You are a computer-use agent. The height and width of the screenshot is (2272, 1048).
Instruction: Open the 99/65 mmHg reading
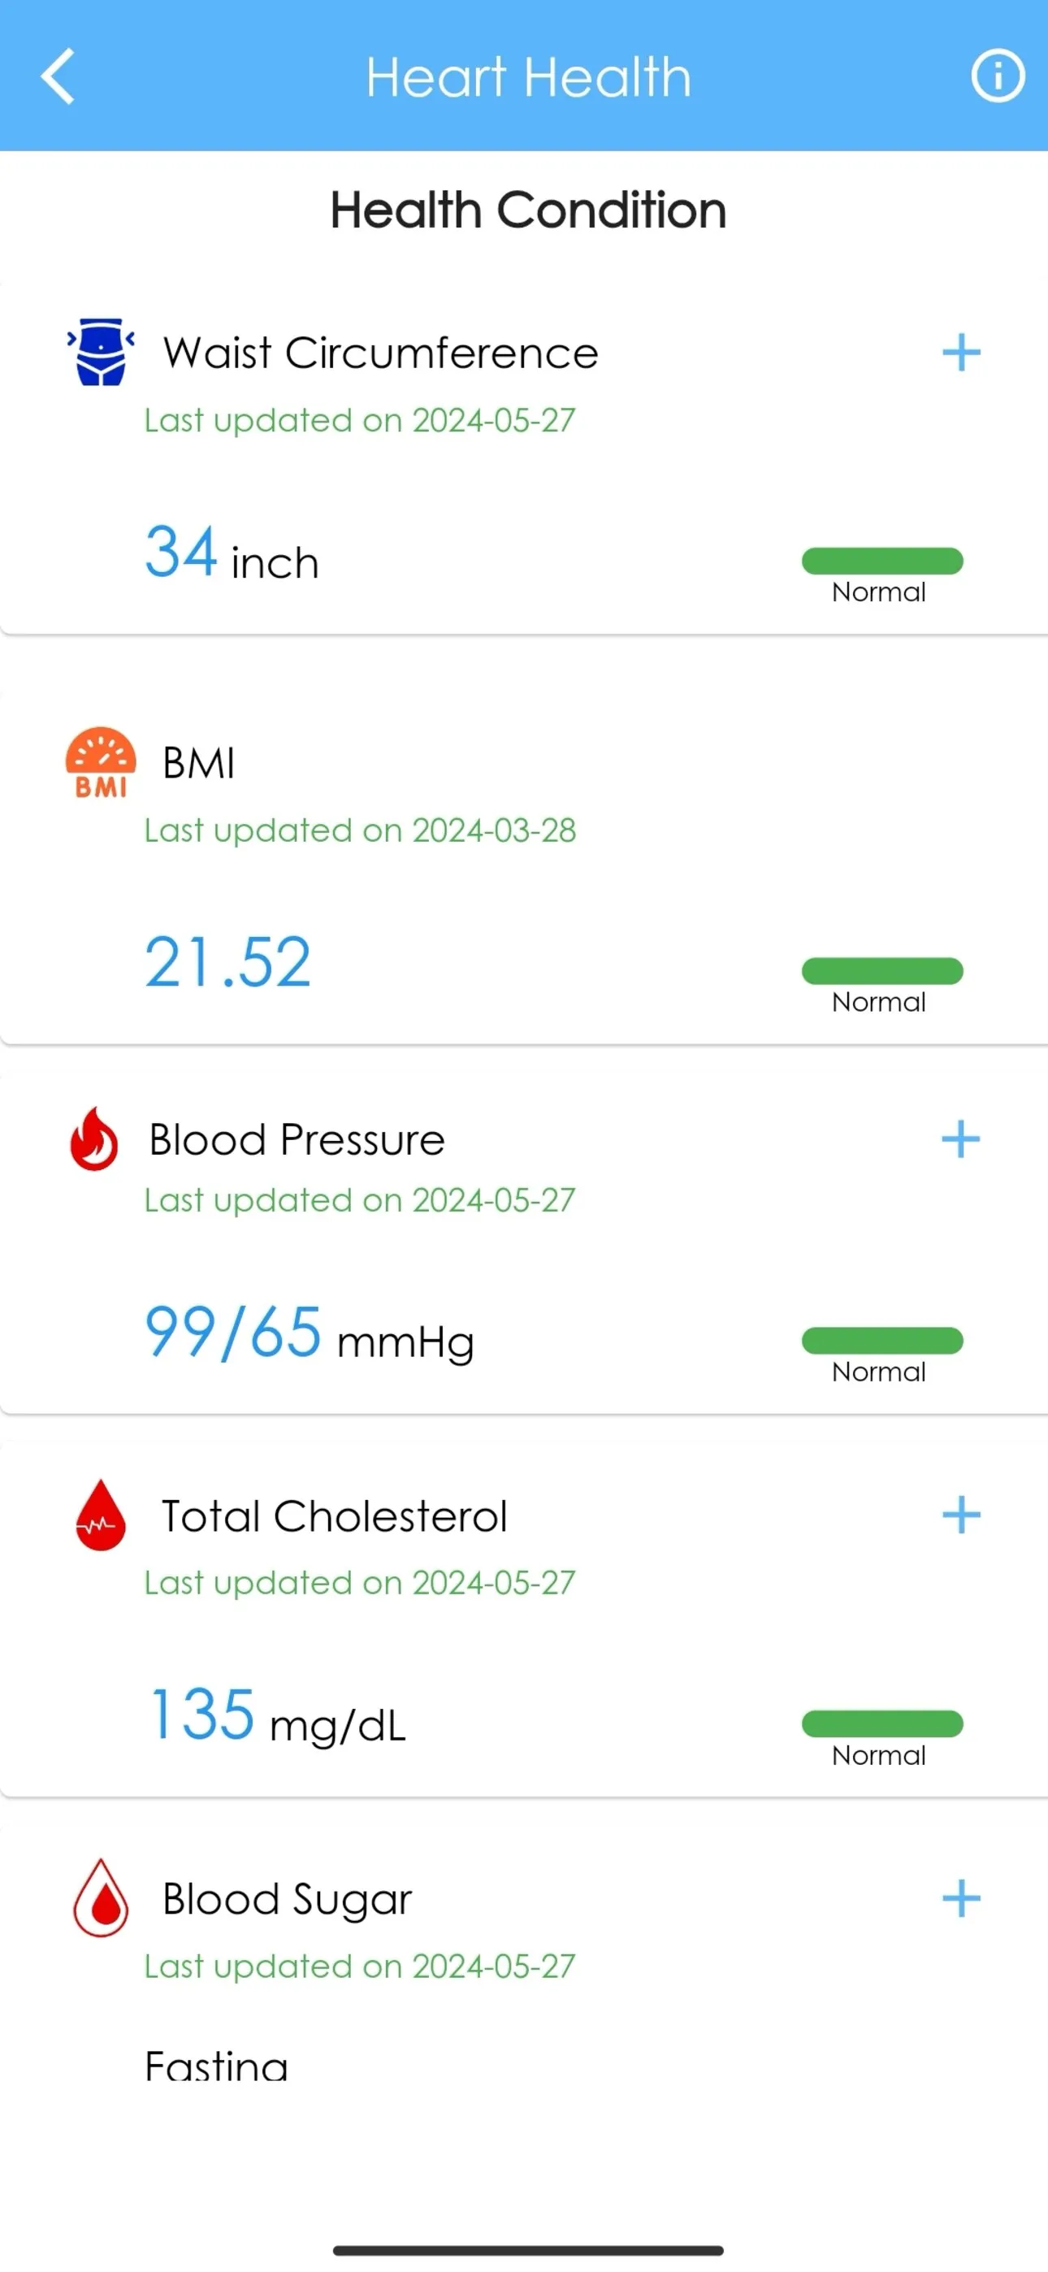(x=310, y=1333)
